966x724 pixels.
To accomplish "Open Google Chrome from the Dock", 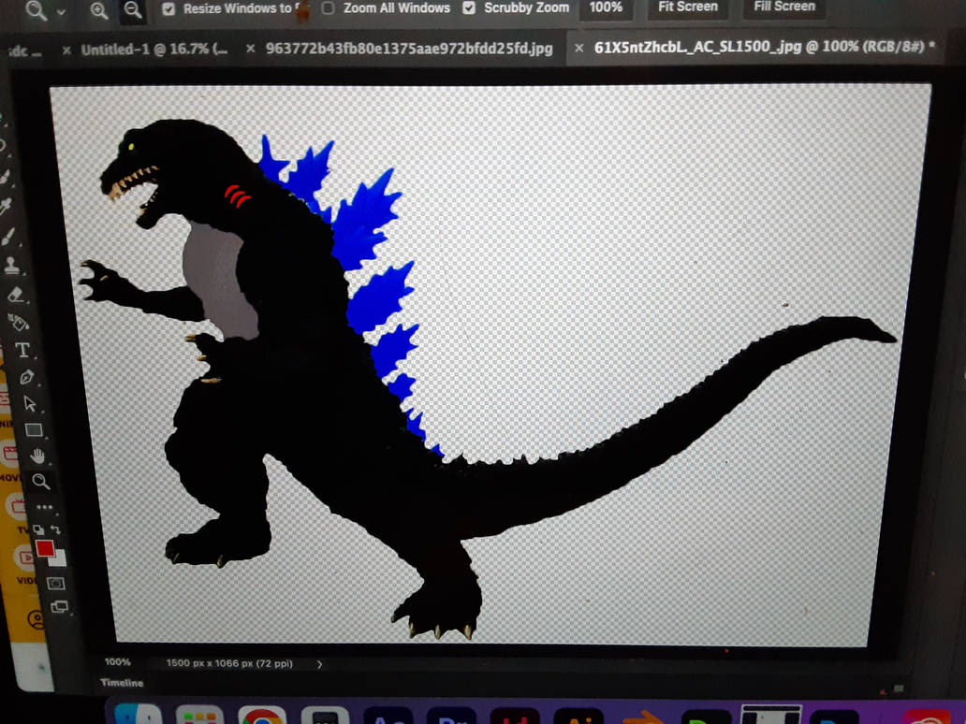I will click(262, 716).
